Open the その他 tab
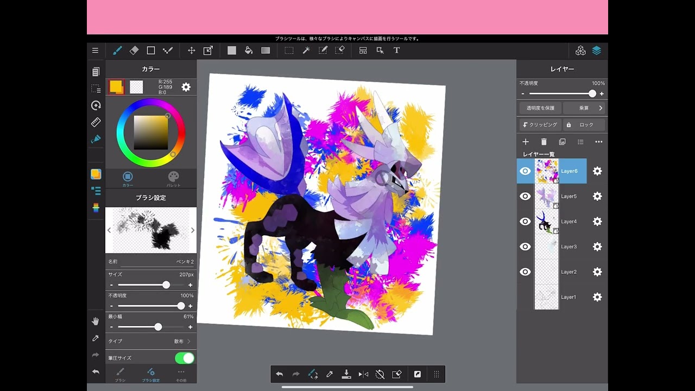The height and width of the screenshot is (391, 695). 181,375
